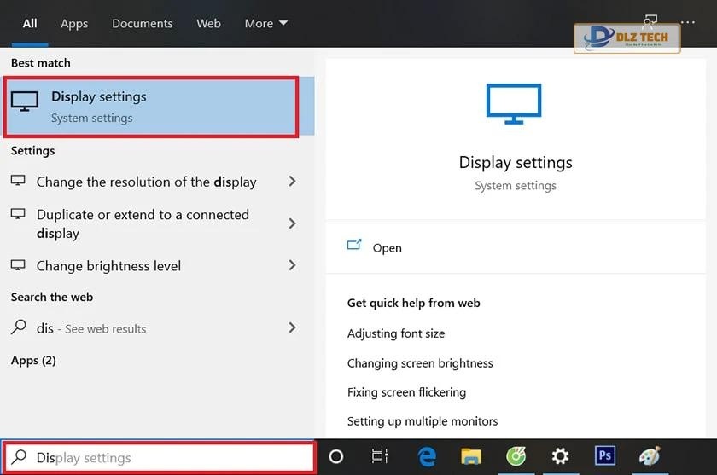The width and height of the screenshot is (717, 475).
Task: Open Settings gear icon in taskbar
Action: pos(560,457)
